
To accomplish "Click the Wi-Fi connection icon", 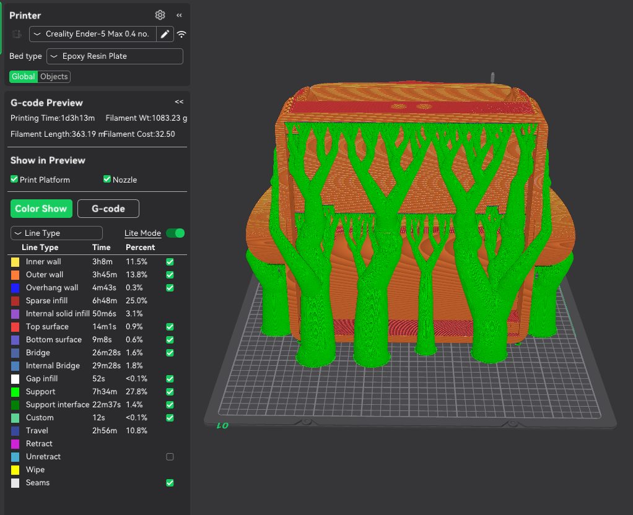I will click(x=181, y=34).
